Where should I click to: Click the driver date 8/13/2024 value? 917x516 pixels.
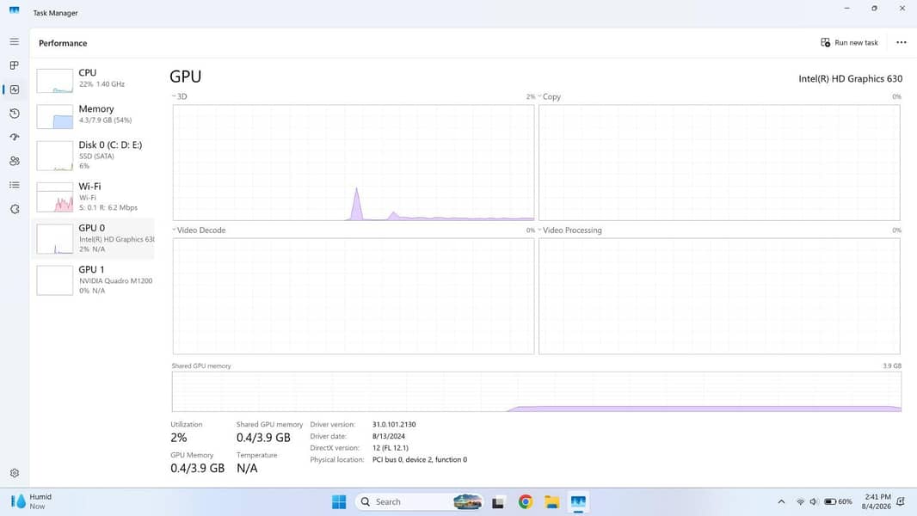click(x=388, y=436)
